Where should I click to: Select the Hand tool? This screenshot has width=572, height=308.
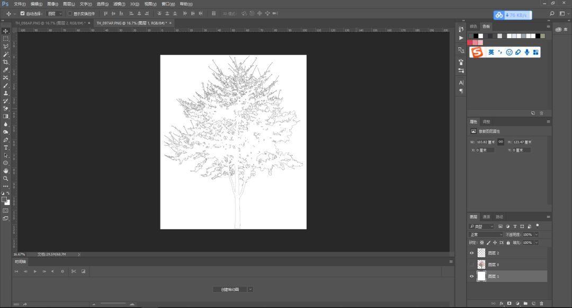[5, 171]
